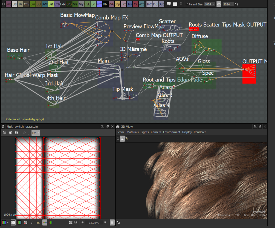Add a comment to the graph

[x=169, y=4]
